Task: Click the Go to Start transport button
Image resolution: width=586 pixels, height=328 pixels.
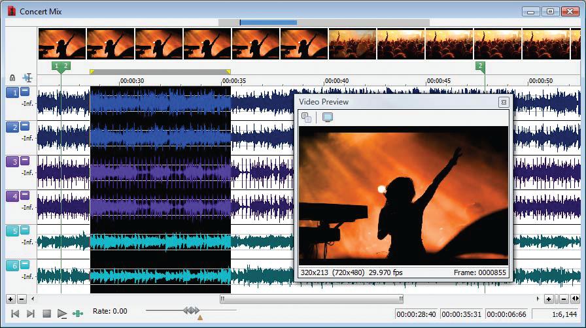Action: (15, 314)
